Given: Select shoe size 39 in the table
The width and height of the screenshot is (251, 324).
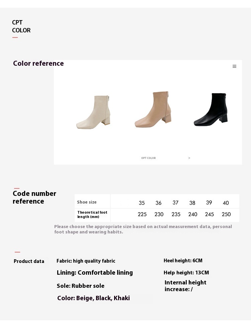Looking at the screenshot, I should (209, 203).
